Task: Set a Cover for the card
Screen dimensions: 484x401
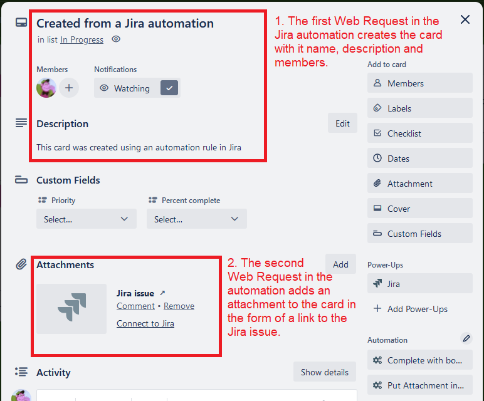Action: (420, 208)
